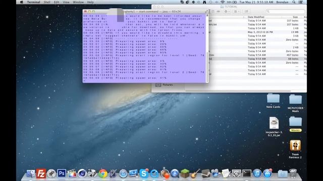The width and height of the screenshot is (323, 181).
Task: Open the Apple menu
Action: click(x=22, y=2)
